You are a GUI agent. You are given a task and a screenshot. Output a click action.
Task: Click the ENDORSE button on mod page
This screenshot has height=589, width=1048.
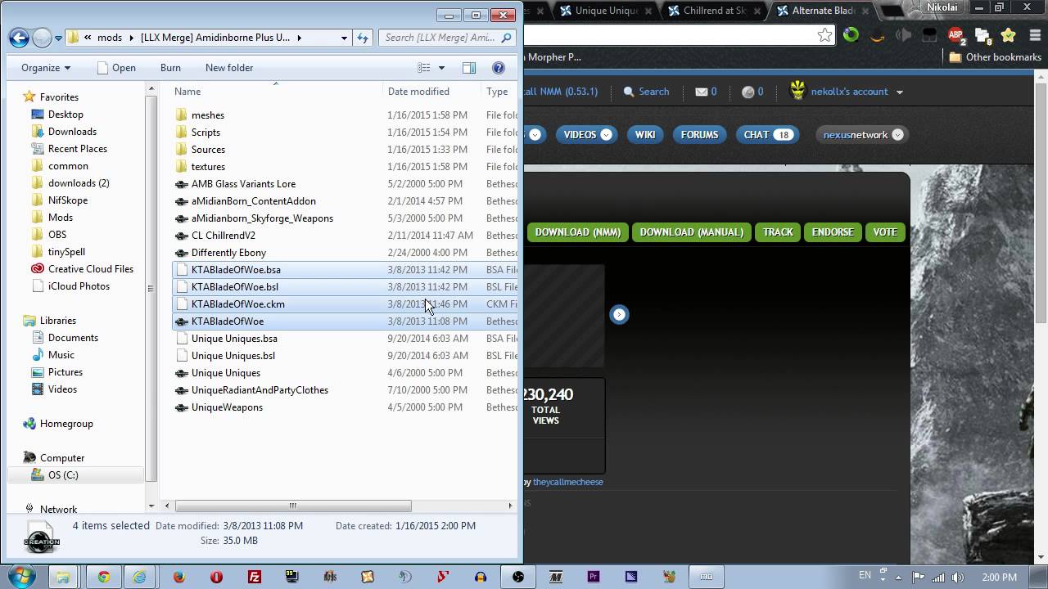click(x=833, y=232)
